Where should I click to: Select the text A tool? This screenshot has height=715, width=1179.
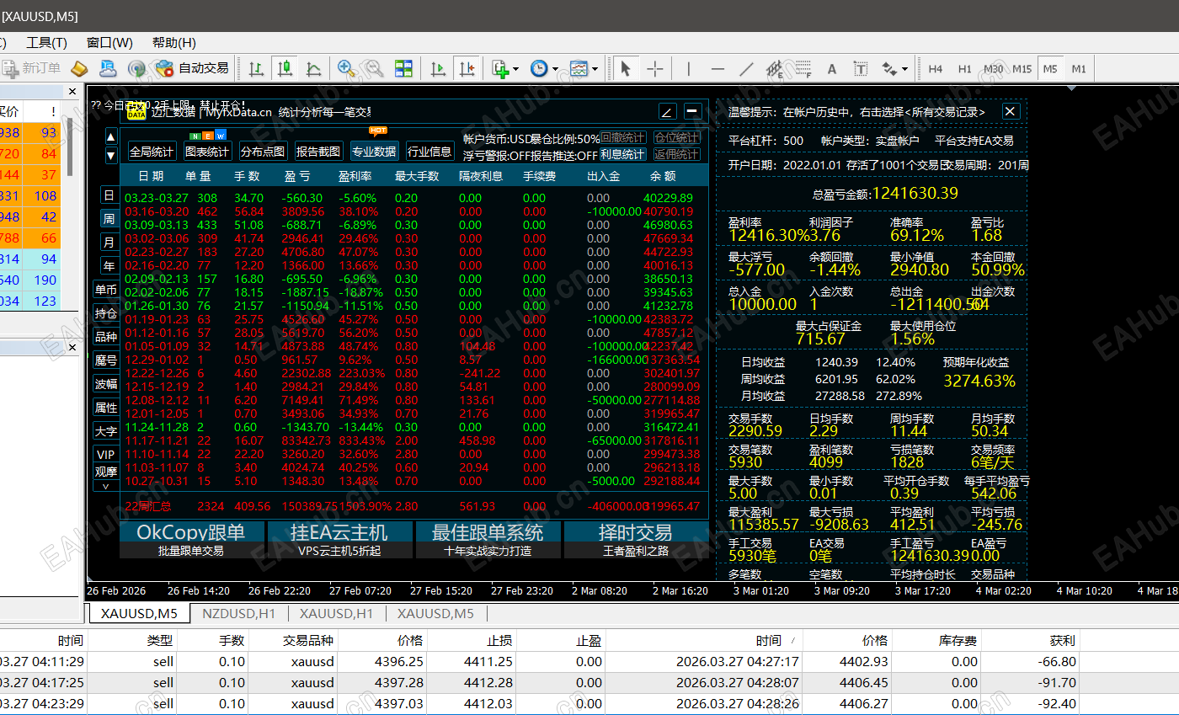pyautogui.click(x=832, y=68)
